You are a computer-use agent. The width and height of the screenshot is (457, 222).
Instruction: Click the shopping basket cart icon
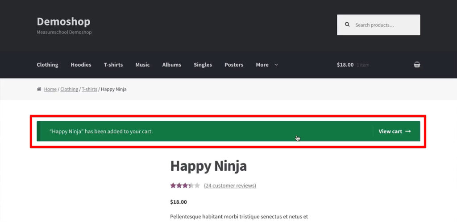pyautogui.click(x=417, y=65)
